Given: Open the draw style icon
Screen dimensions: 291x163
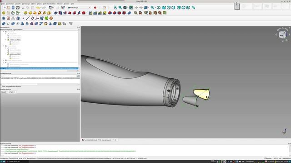Looking at the screenshot, I should [x=125, y=8].
